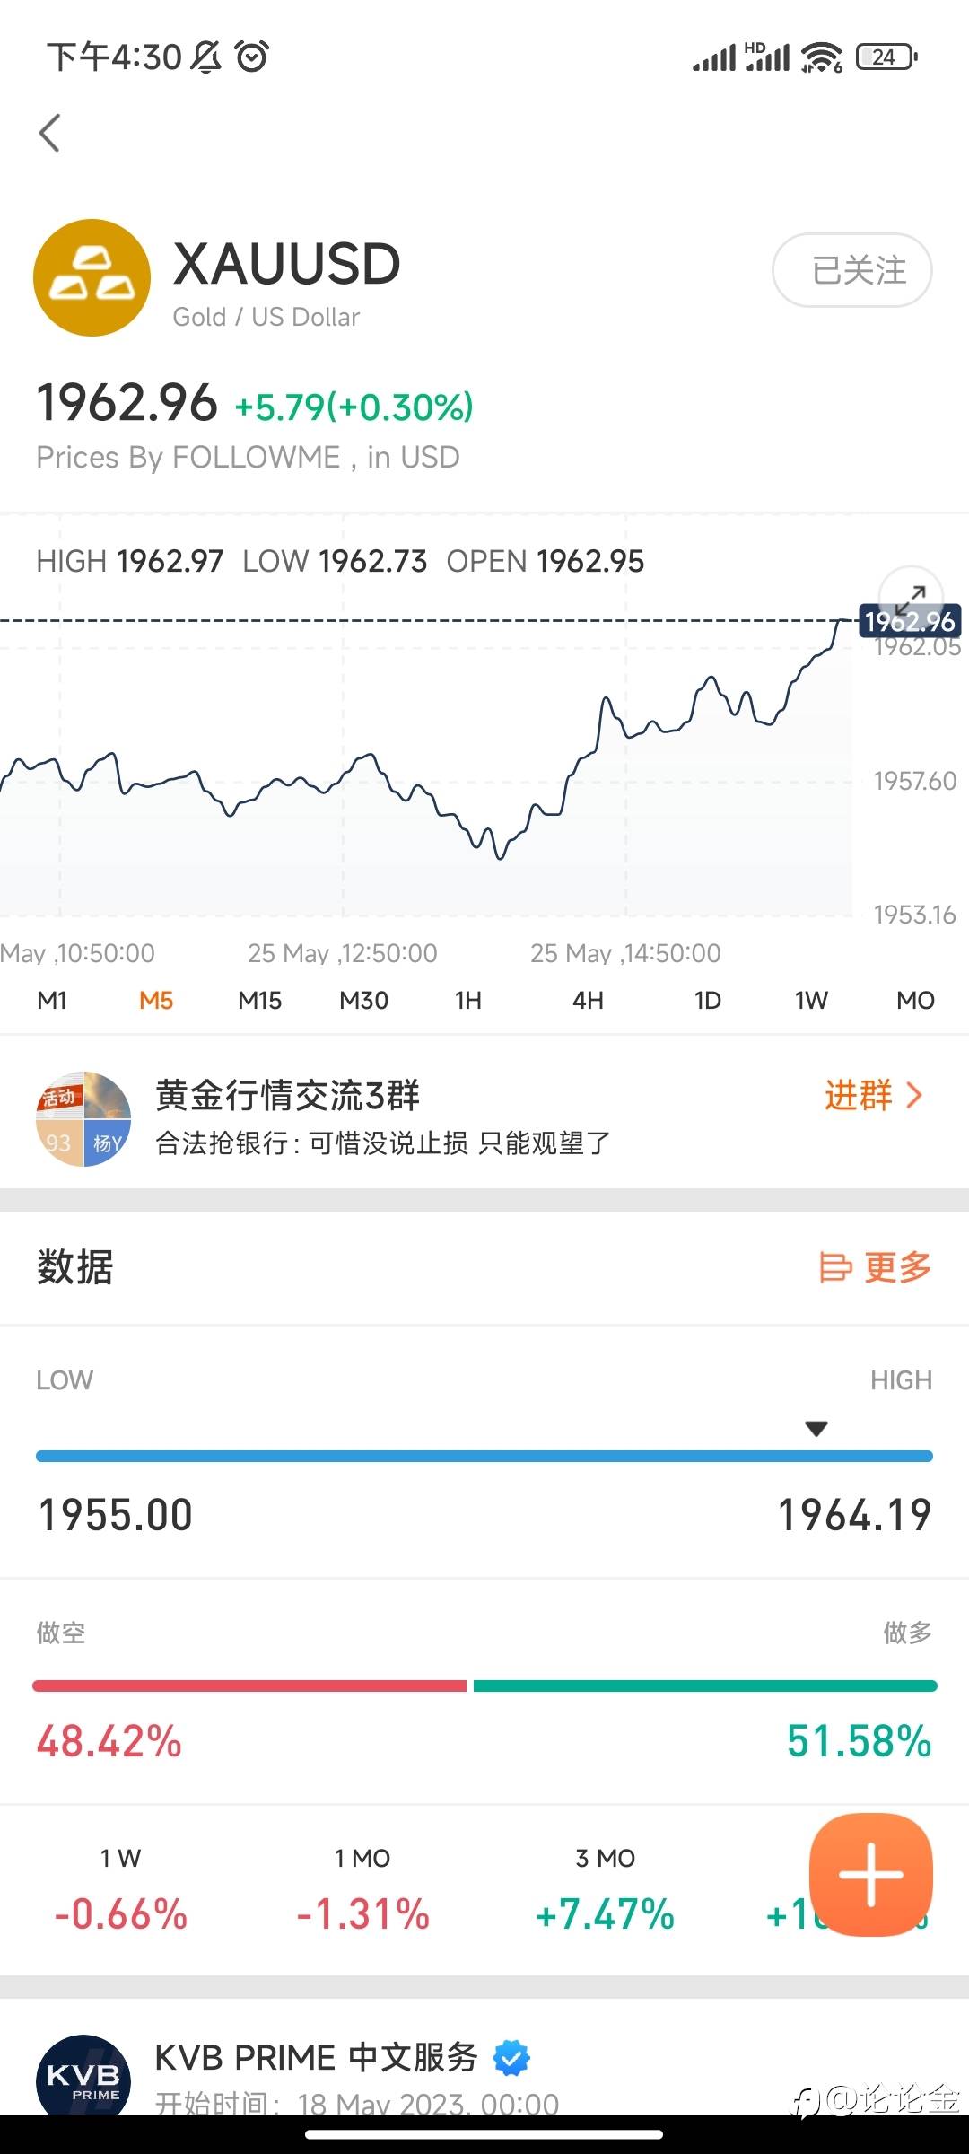The image size is (969, 2154).
Task: Tap the green 做多 long ratio bar
Action: tap(705, 1686)
